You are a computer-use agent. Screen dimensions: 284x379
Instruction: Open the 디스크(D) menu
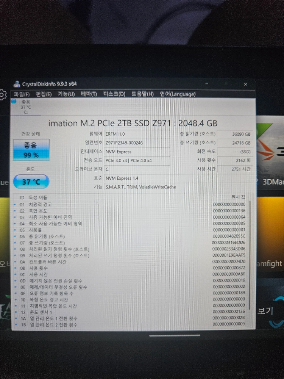tap(114, 94)
